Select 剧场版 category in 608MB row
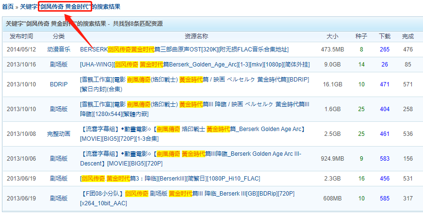The width and height of the screenshot is (423, 215). coord(59,198)
